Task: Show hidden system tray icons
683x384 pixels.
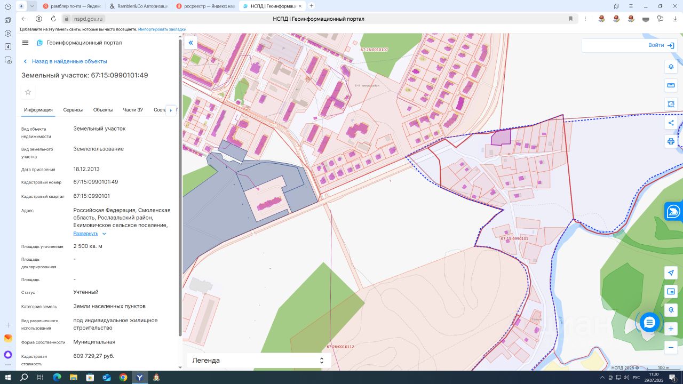Action: (603, 378)
